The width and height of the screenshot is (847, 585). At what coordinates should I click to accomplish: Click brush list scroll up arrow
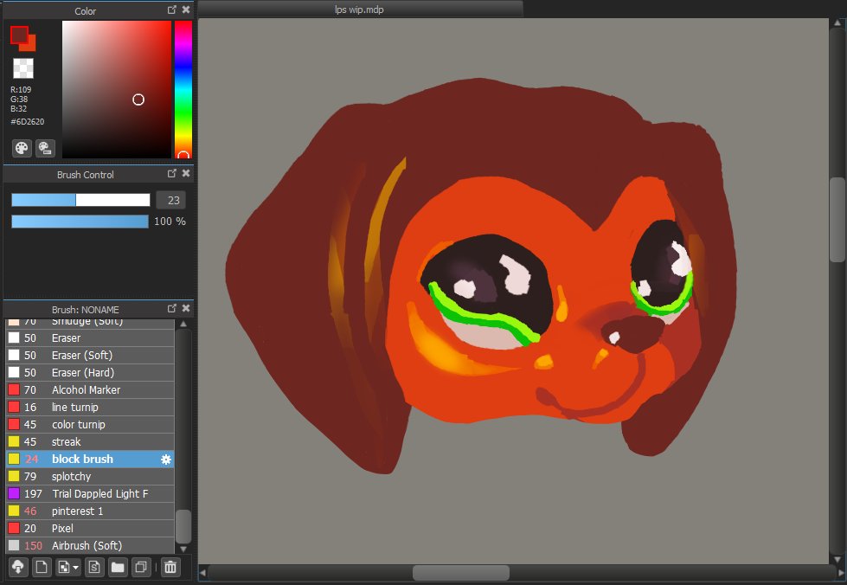(x=183, y=325)
